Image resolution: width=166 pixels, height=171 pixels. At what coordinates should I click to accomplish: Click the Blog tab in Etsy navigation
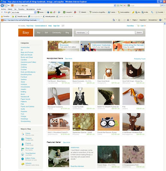(x=67, y=32)
